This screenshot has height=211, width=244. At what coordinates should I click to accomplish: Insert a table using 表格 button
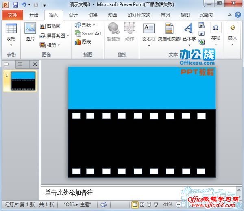tap(11, 33)
